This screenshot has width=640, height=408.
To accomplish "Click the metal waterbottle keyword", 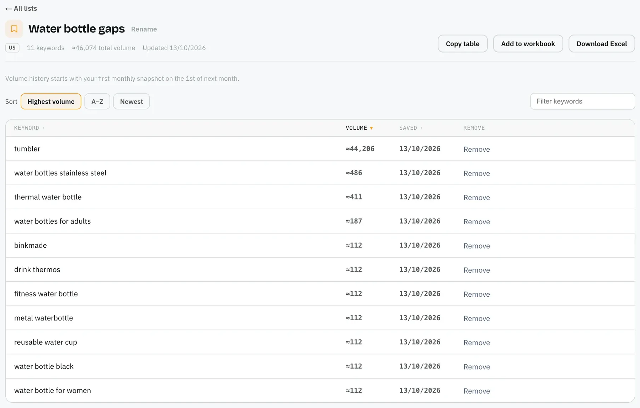I will click(44, 318).
